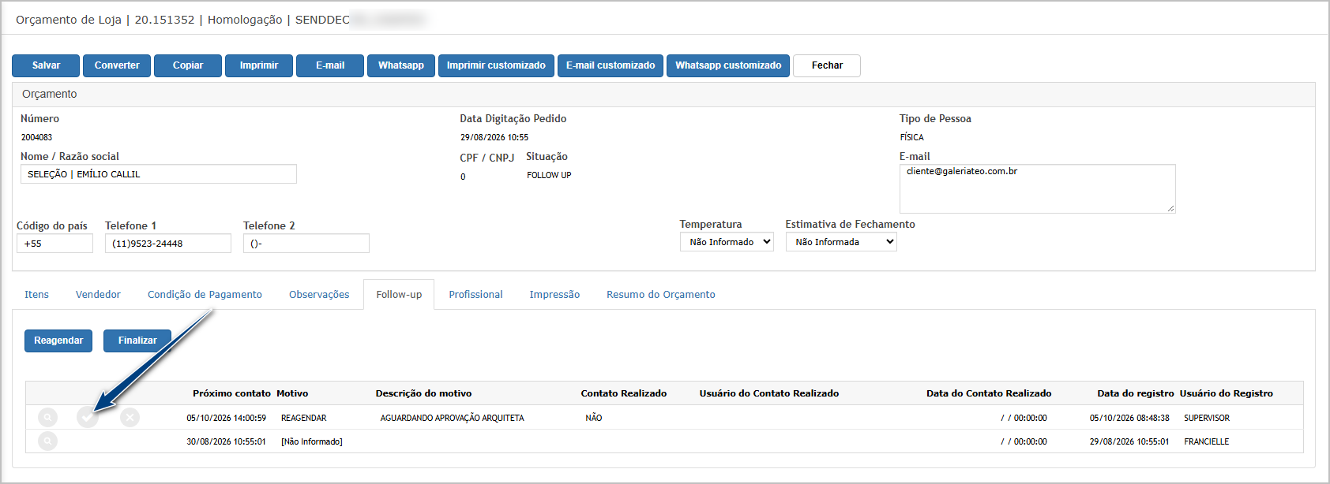Click the Whatsapp customizado button

click(x=728, y=65)
